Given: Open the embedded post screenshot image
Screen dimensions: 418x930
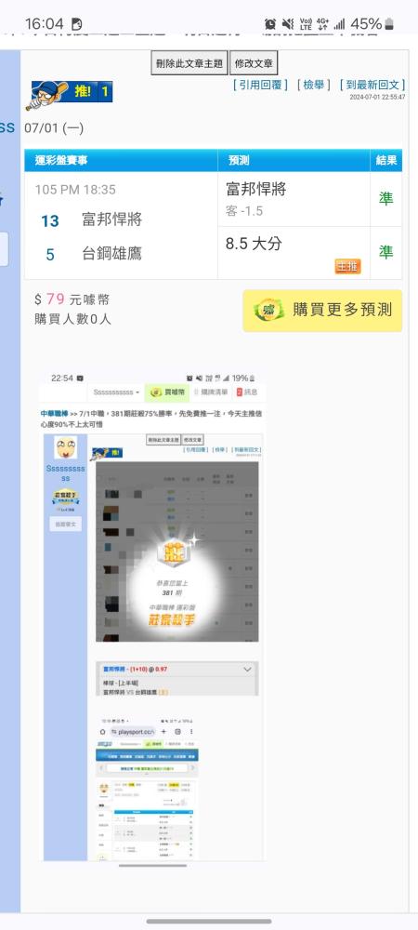Looking at the screenshot, I should (x=152, y=617).
